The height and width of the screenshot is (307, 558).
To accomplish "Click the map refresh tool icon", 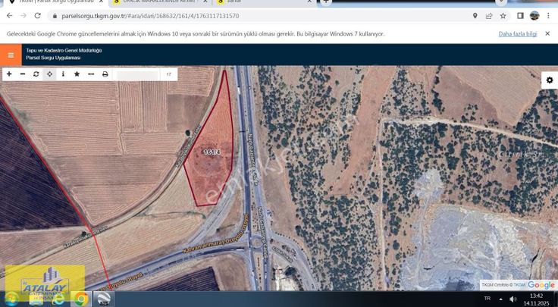I will click(36, 74).
